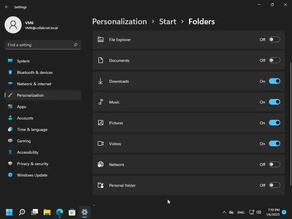Disable the Music folder toggle
Screen dimensions: 292x219
click(x=274, y=102)
